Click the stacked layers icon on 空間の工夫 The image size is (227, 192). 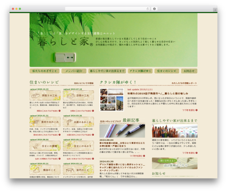click(71, 96)
